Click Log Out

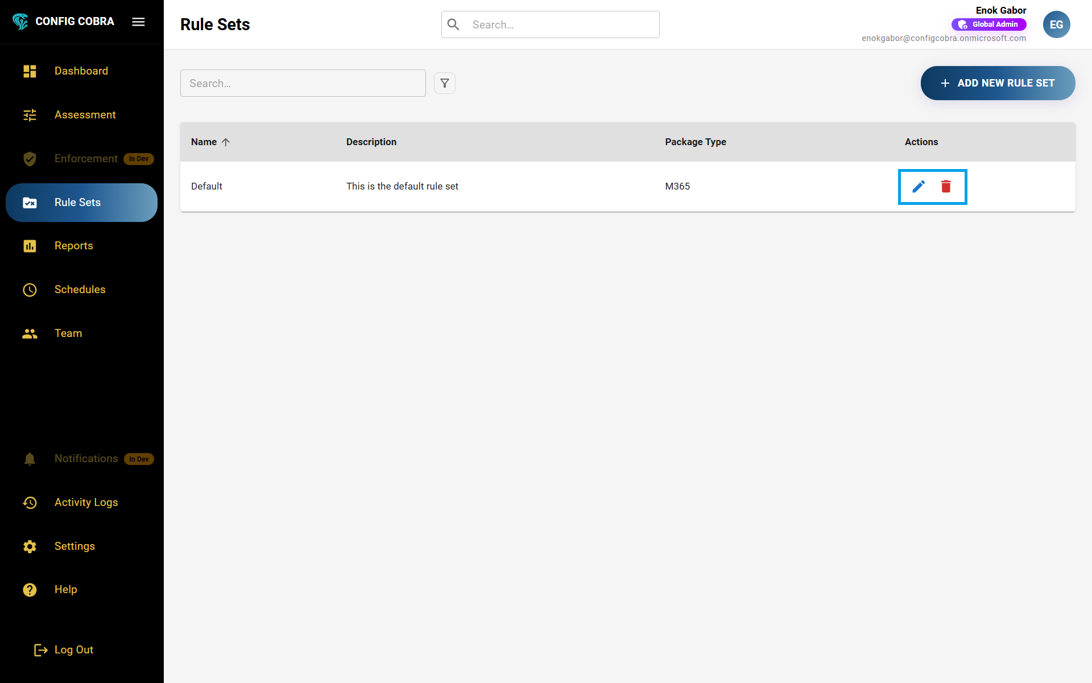73,650
